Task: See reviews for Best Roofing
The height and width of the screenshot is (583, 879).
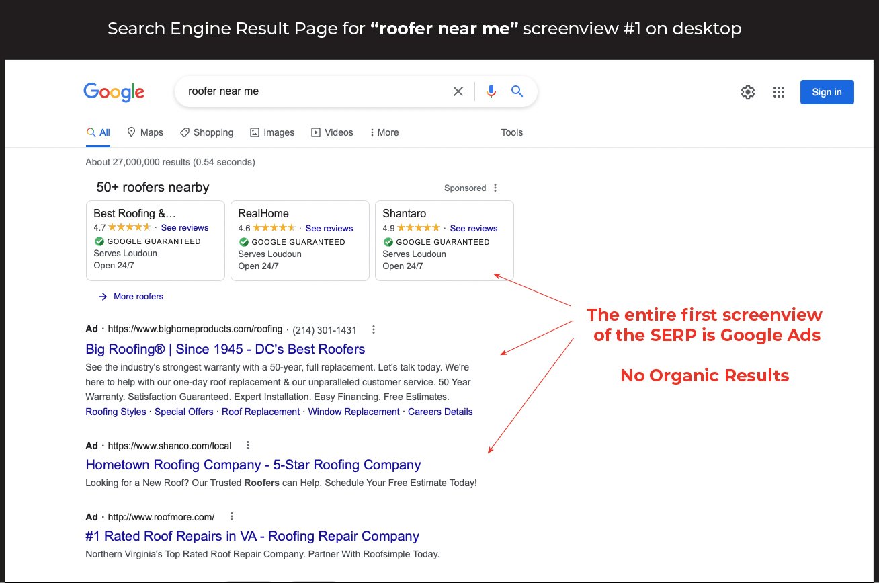Action: (185, 228)
